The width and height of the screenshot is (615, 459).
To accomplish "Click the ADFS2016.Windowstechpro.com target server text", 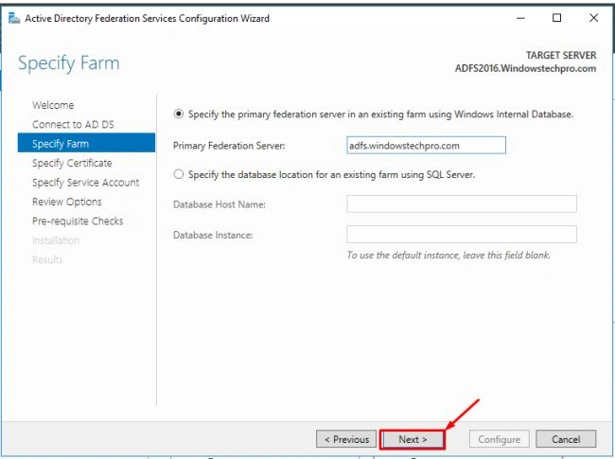I will tap(525, 68).
